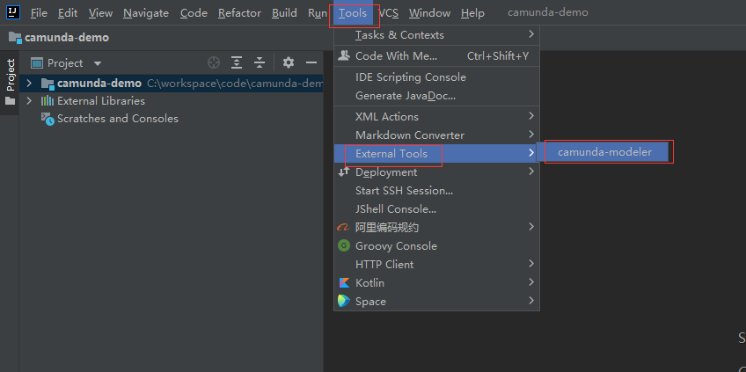Hide the Project panel with minus icon
Screen dimensions: 746x372
pyautogui.click(x=311, y=62)
